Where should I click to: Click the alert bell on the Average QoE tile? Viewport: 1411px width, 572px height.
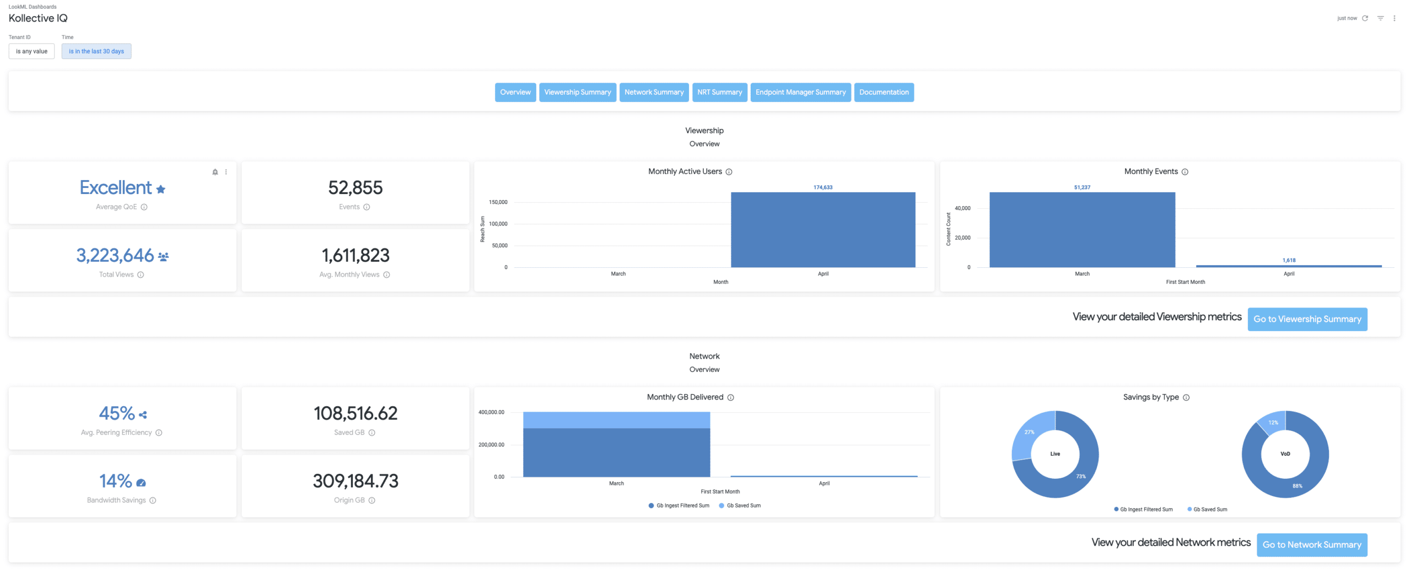point(215,171)
